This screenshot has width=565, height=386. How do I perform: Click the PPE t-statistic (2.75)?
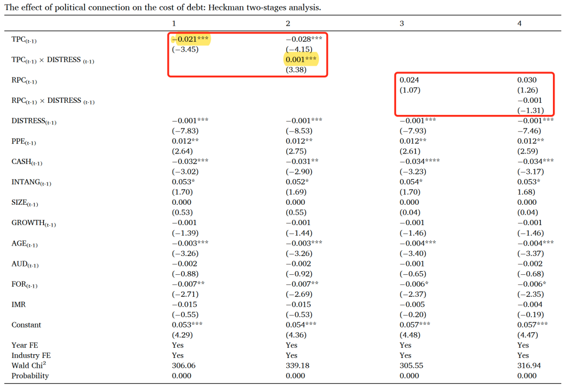point(296,151)
